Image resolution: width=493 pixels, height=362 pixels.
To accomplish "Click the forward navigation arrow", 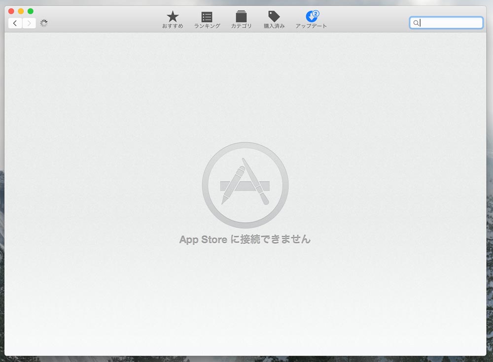I will (x=29, y=23).
